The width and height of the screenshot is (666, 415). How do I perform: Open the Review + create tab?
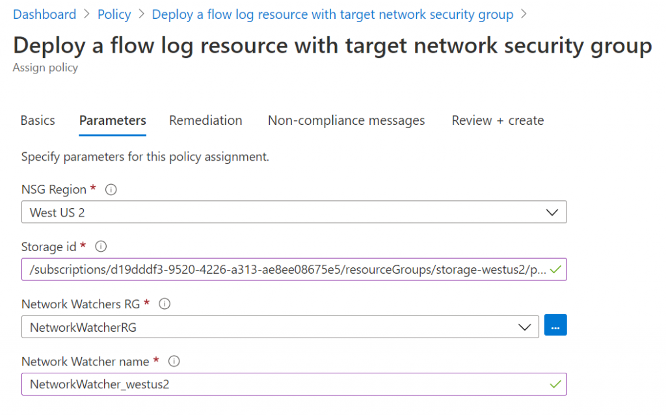[x=498, y=120]
